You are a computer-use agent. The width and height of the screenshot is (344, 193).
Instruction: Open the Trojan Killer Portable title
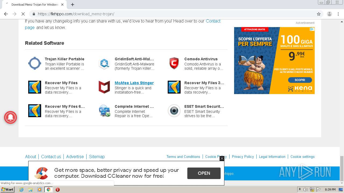[64, 59]
